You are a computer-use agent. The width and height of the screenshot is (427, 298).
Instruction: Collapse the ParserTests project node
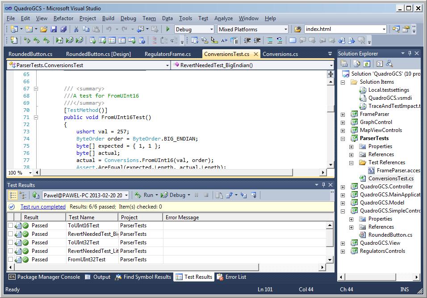343,139
